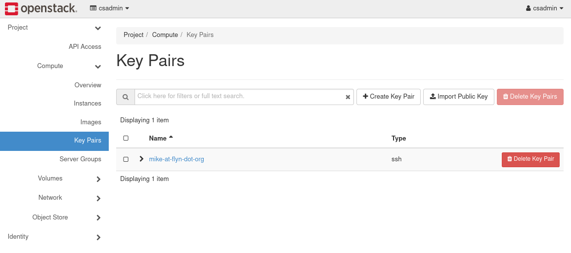571x253 pixels.
Task: Expand the mike-at-flyn-dot-org row details
Action: tap(141, 159)
